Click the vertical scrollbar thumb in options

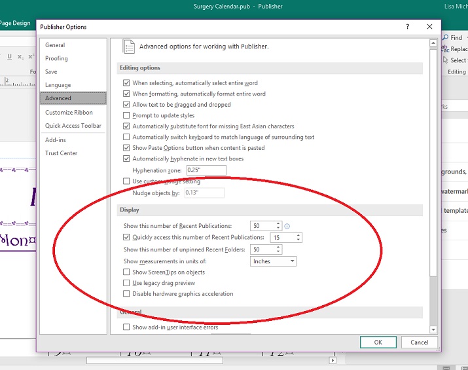tap(433, 163)
